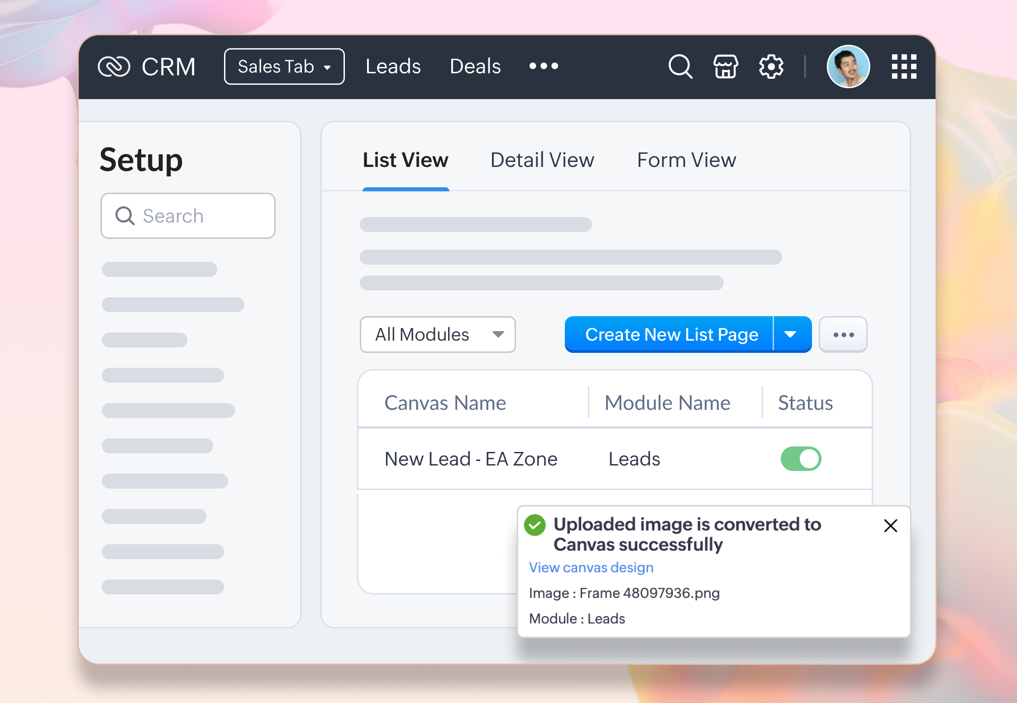The image size is (1017, 703).
Task: Open the Marketplace store icon
Action: [x=726, y=66]
